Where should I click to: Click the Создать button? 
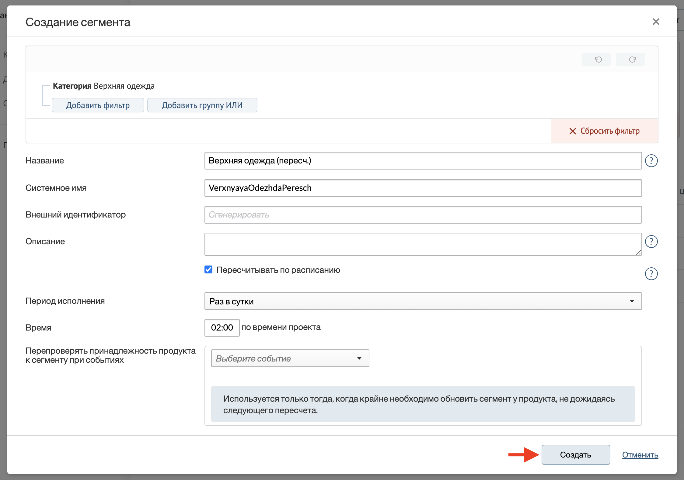click(576, 455)
